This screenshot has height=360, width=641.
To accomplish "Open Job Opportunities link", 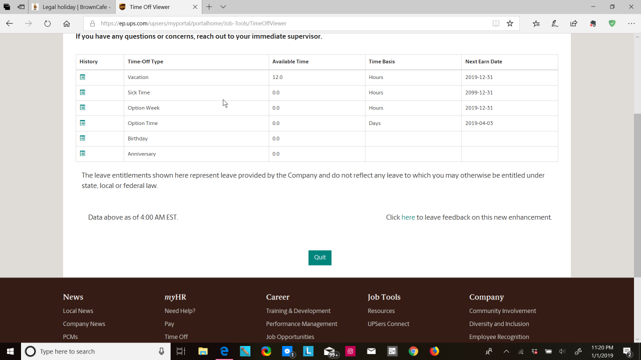I will [x=290, y=337].
